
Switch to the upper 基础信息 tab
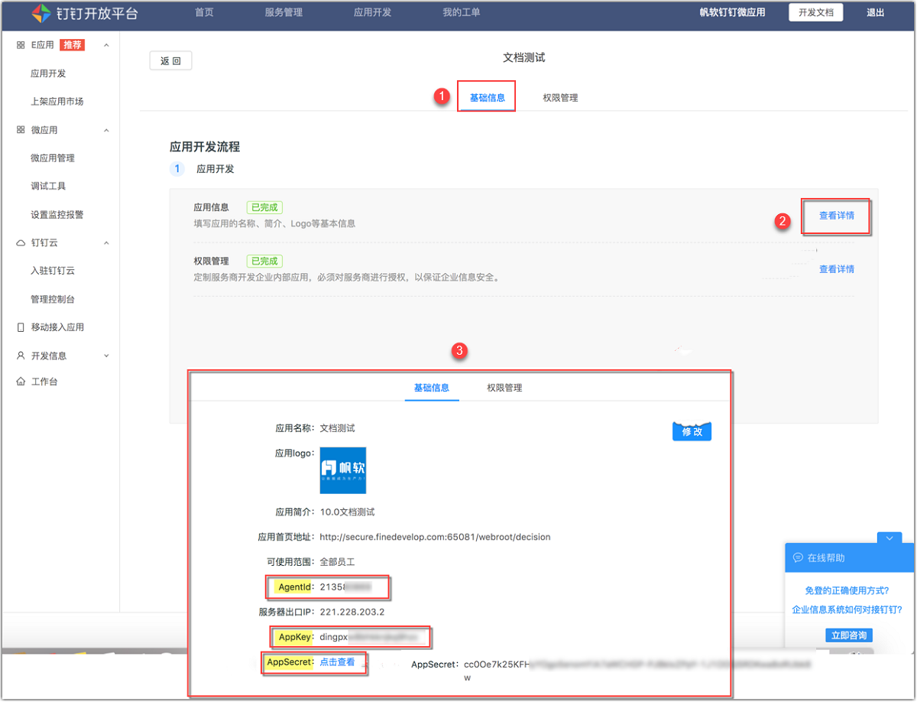[x=487, y=98]
